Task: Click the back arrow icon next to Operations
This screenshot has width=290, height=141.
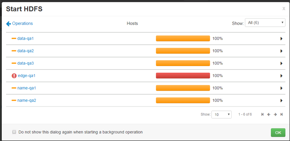Action: pyautogui.click(x=8, y=23)
